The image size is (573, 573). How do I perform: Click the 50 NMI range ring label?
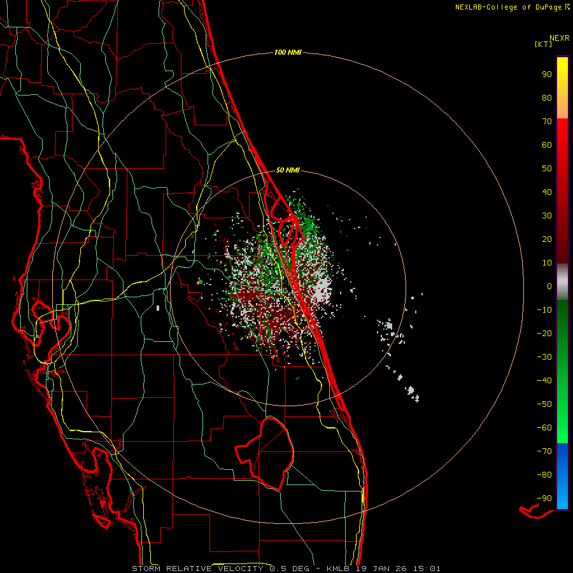[288, 170]
